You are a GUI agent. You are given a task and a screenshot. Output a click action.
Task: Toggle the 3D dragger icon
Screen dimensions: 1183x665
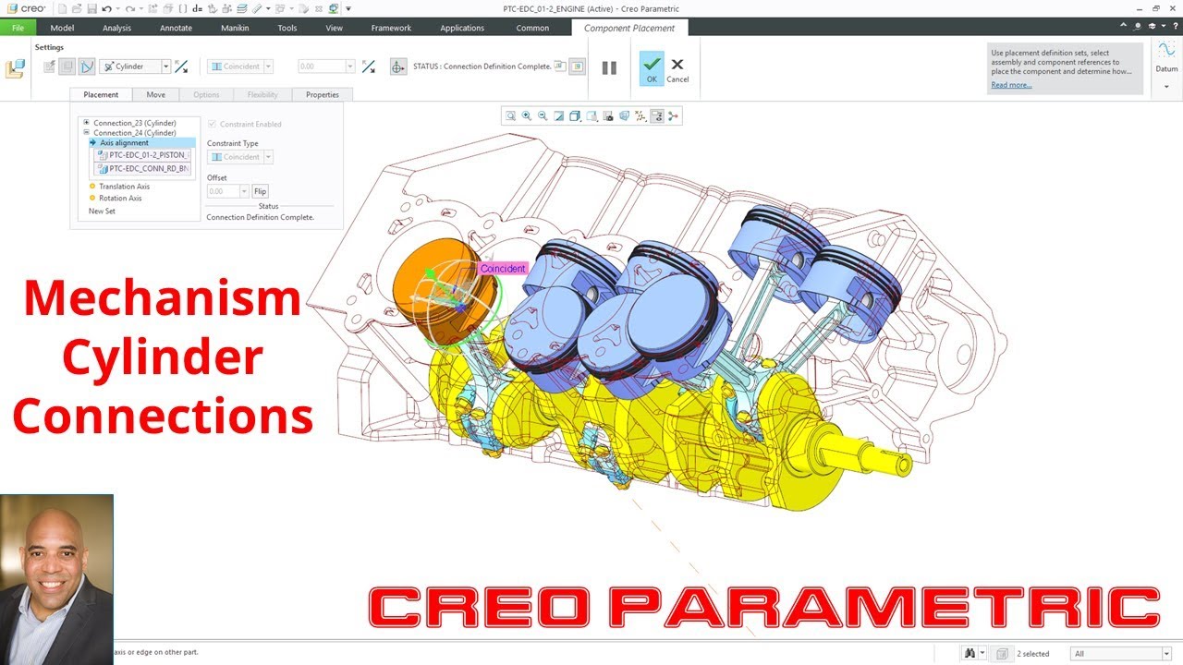coord(398,66)
